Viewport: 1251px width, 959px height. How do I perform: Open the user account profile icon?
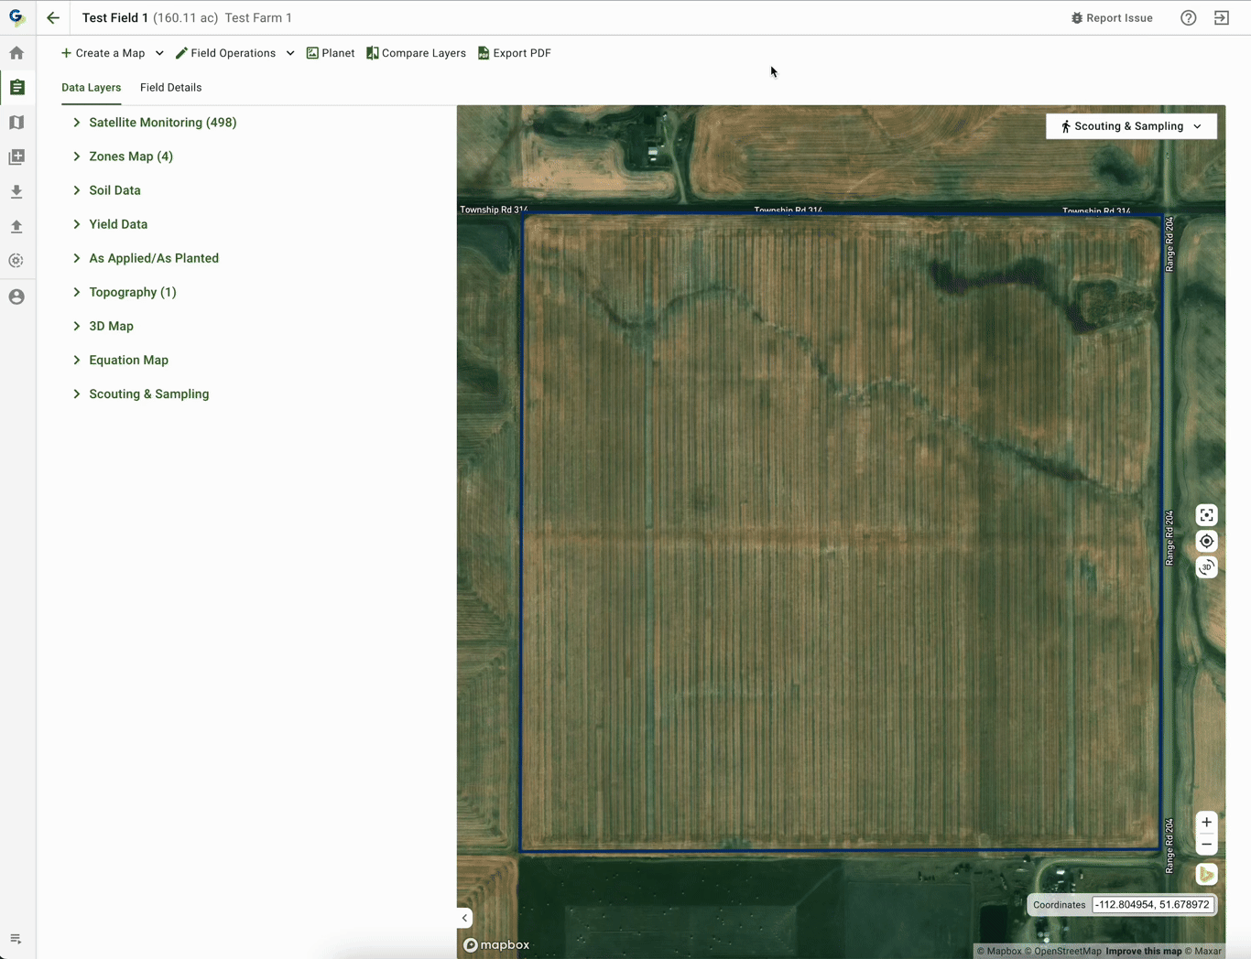[x=16, y=297]
